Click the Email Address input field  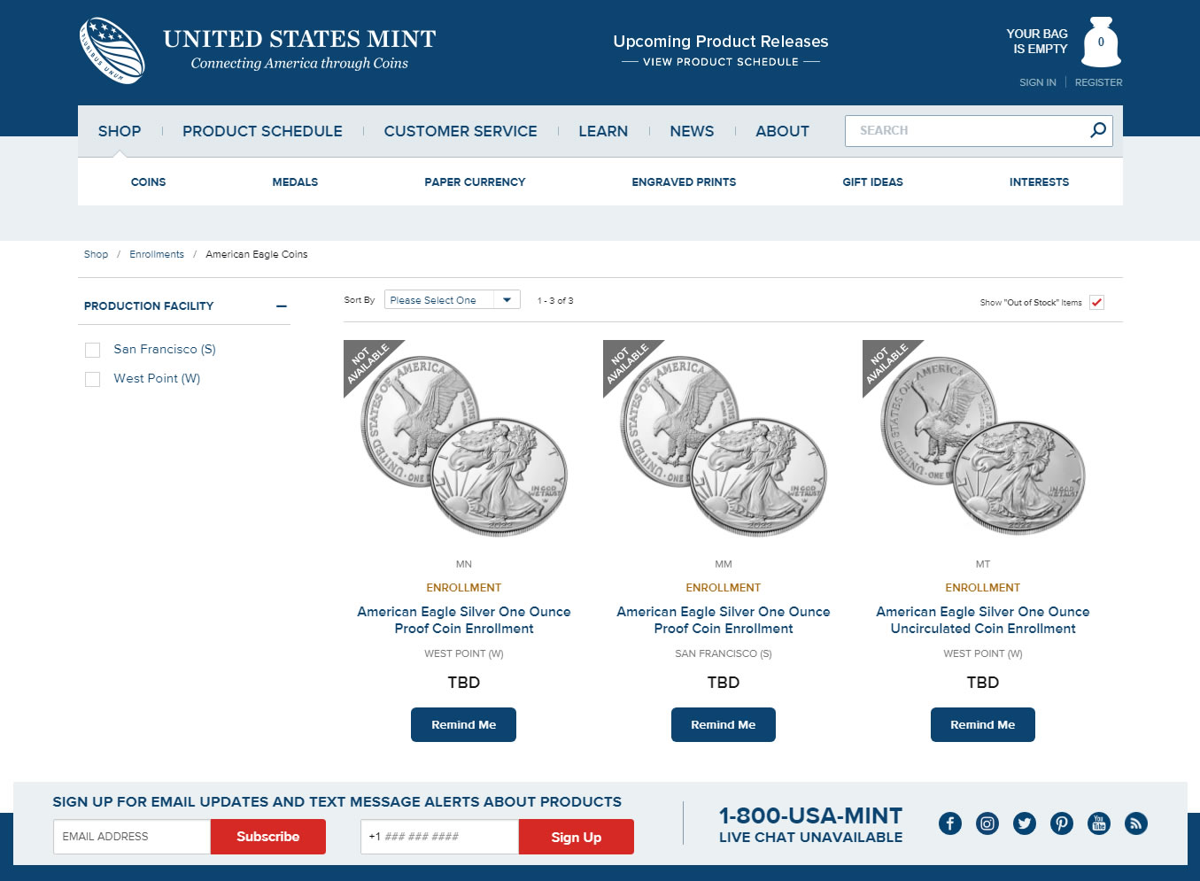pos(132,837)
